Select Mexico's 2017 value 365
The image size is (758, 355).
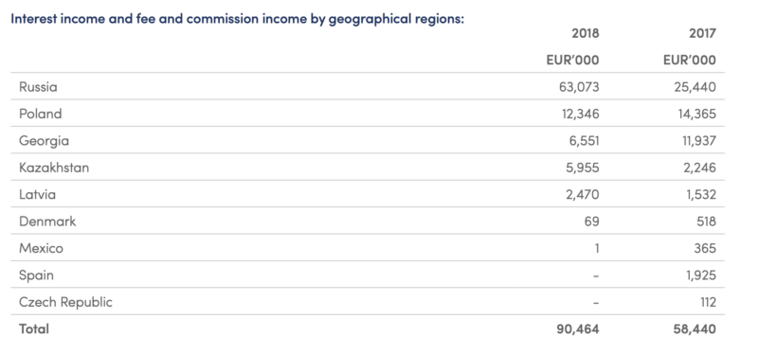click(705, 248)
